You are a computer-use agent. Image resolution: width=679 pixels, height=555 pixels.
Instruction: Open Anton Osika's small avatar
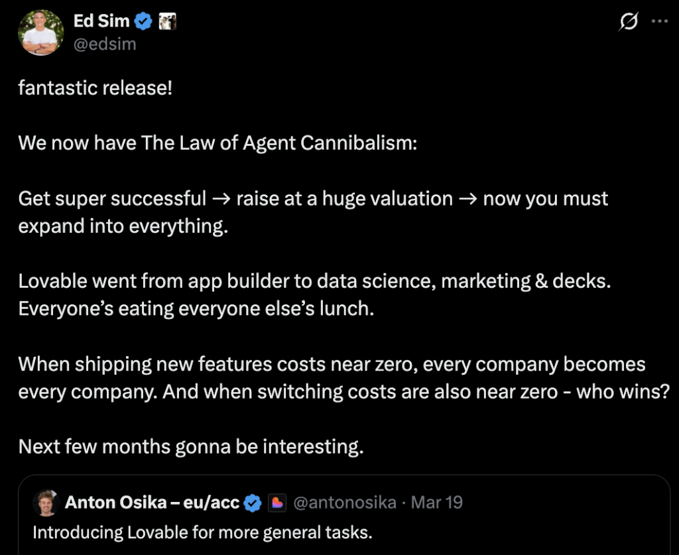[46, 503]
